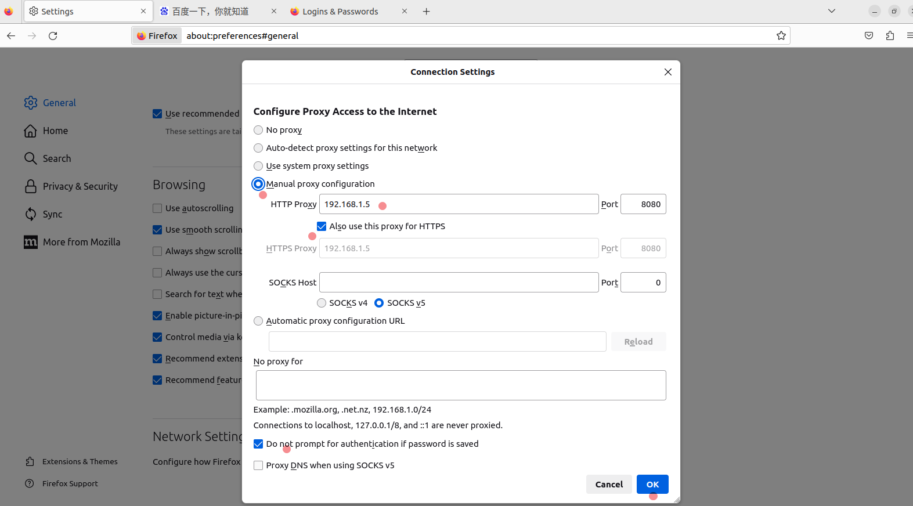
Task: Expand the list all tabs chevron
Action: coord(832,11)
